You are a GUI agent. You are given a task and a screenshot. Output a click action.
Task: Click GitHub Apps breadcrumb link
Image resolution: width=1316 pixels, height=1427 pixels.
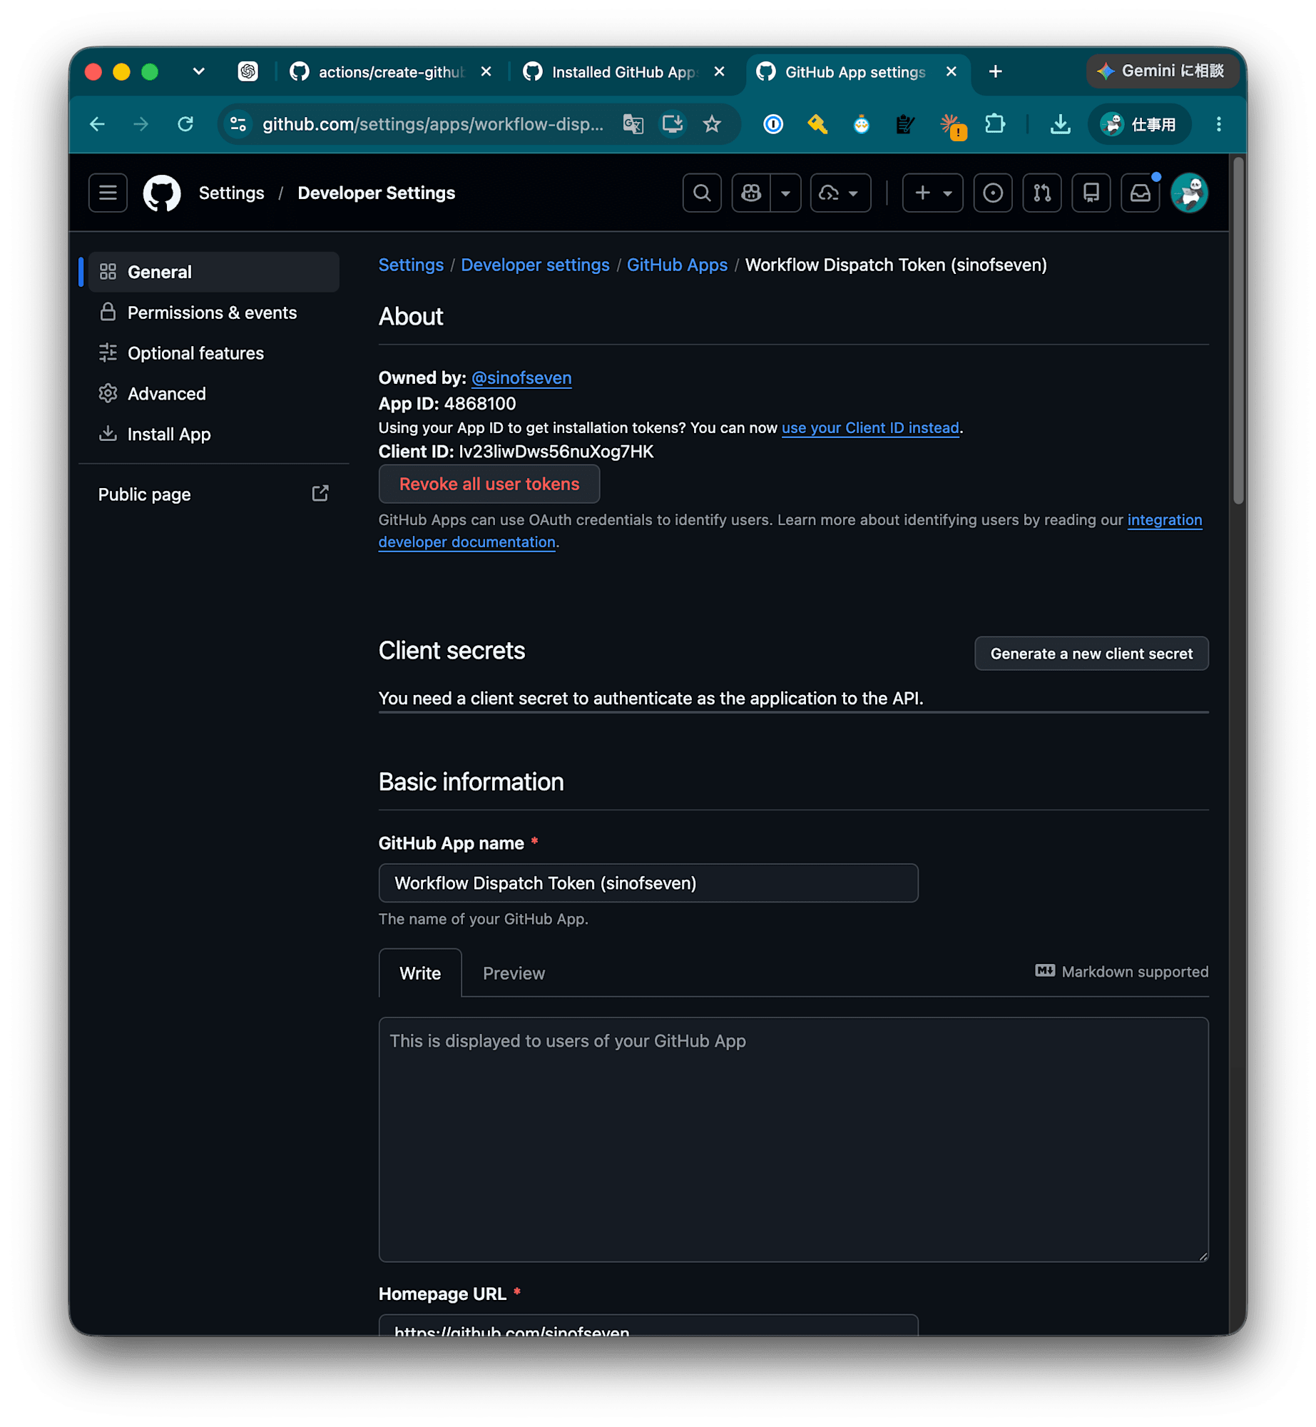(676, 265)
